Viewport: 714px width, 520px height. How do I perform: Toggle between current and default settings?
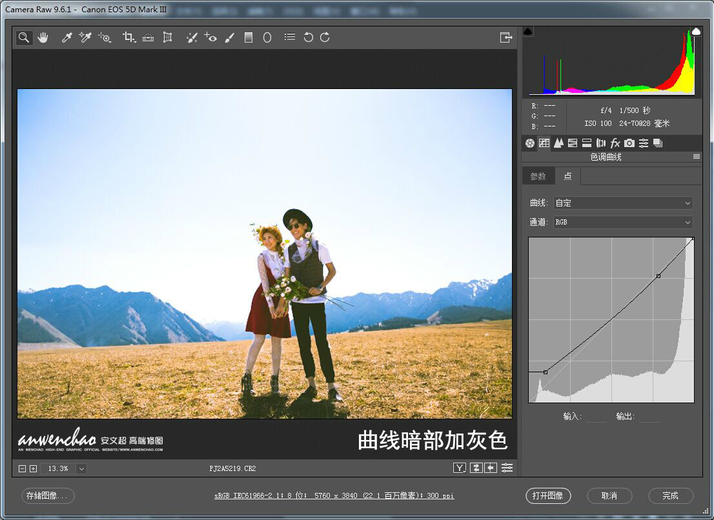point(507,468)
